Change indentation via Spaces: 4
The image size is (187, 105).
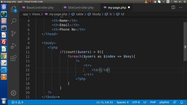point(122,102)
